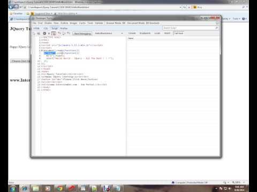Click the Favorites button in IE
The width and height of the screenshot is (257, 192).
(17, 13)
